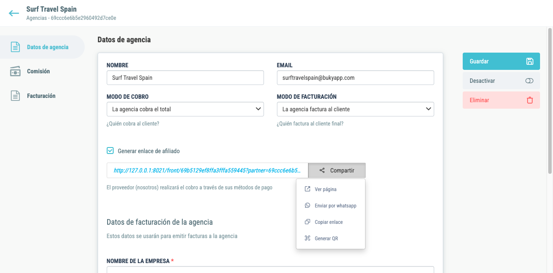553x273 pixels.
Task: Click the Generar enlace de afiliado label
Action: coord(149,151)
